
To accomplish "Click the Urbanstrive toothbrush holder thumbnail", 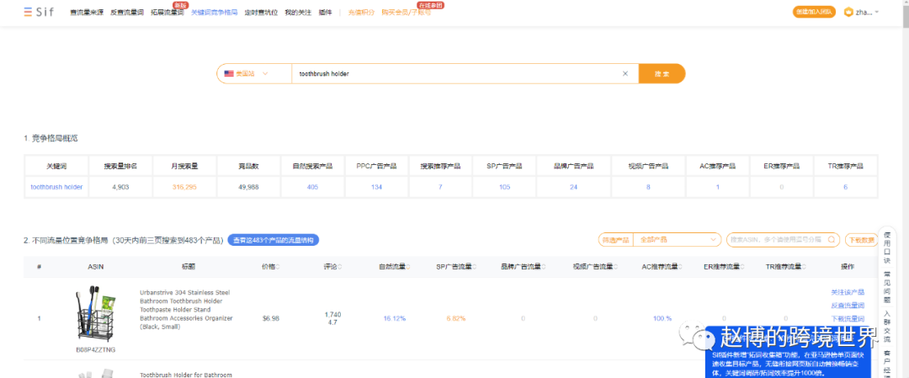I will click(96, 314).
